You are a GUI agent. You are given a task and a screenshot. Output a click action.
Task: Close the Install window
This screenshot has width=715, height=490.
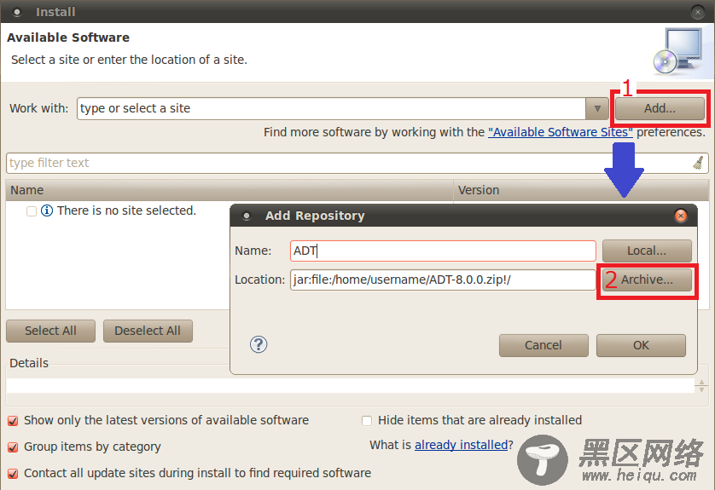[698, 12]
